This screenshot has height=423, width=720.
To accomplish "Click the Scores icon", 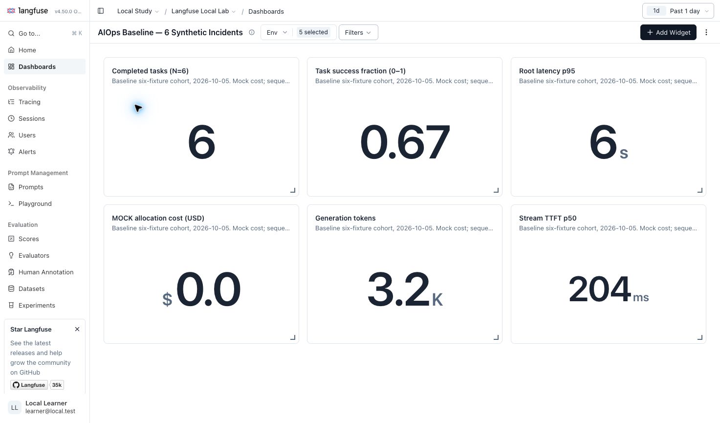I will [x=11, y=239].
